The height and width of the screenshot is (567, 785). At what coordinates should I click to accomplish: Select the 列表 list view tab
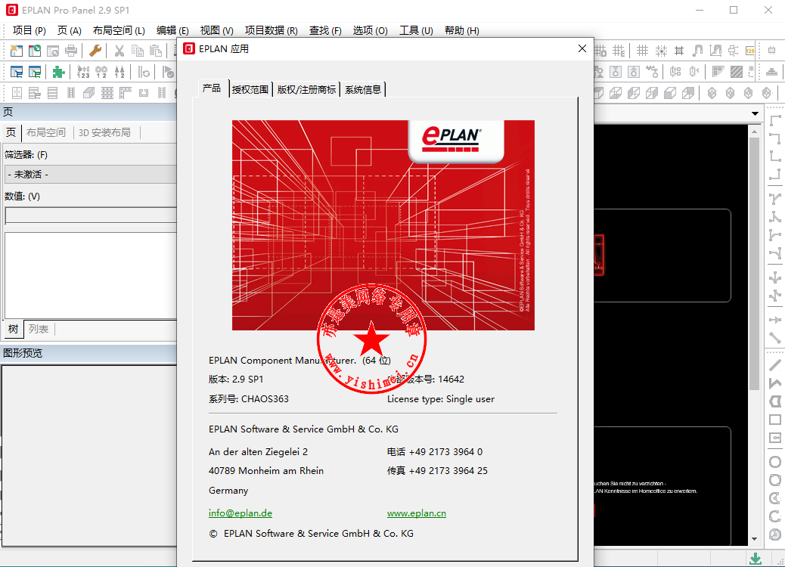(x=39, y=330)
